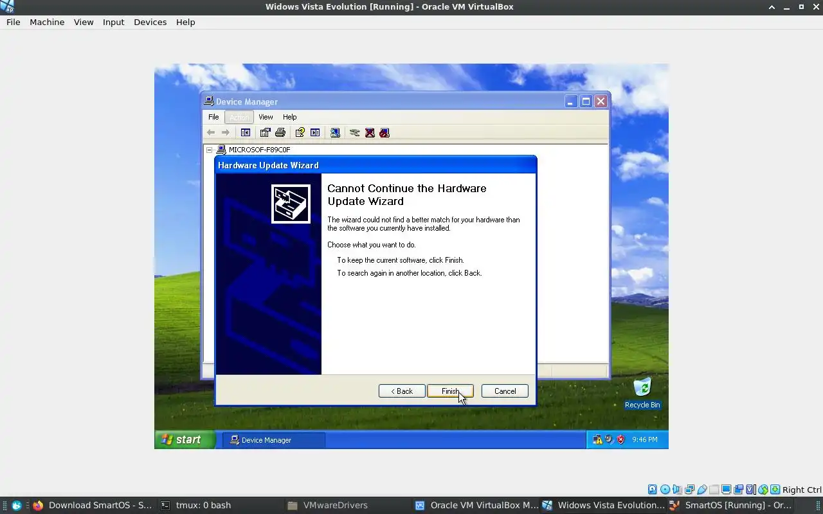Screen dimensions: 823x514
Task: Open VirtualBox Machine menu
Action: pyautogui.click(x=47, y=22)
